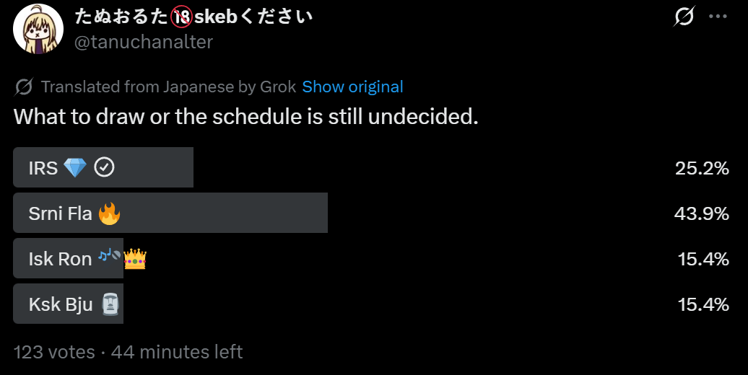Click the checkmark icon on IRS option
Image resolution: width=748 pixels, height=375 pixels.
coord(105,168)
